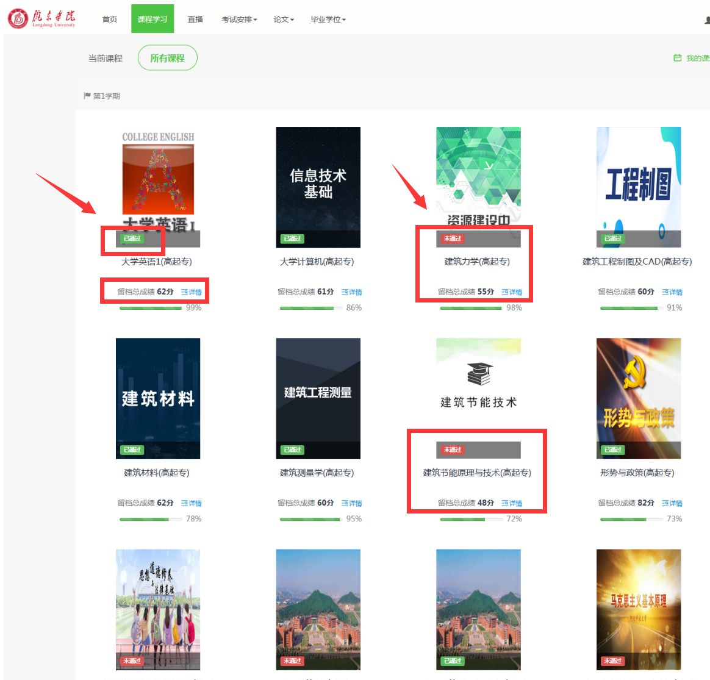Select the 课程学习 tab in navigation
Viewport: 710px width, 680px height.
pyautogui.click(x=152, y=19)
